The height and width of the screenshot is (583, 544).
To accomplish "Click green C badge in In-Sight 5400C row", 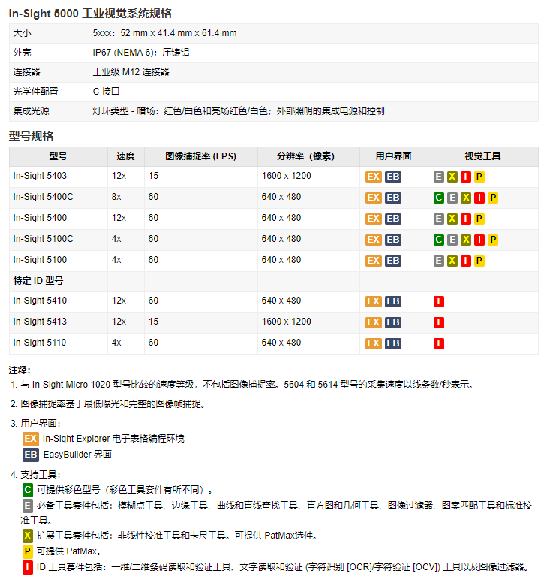I will coord(439,198).
